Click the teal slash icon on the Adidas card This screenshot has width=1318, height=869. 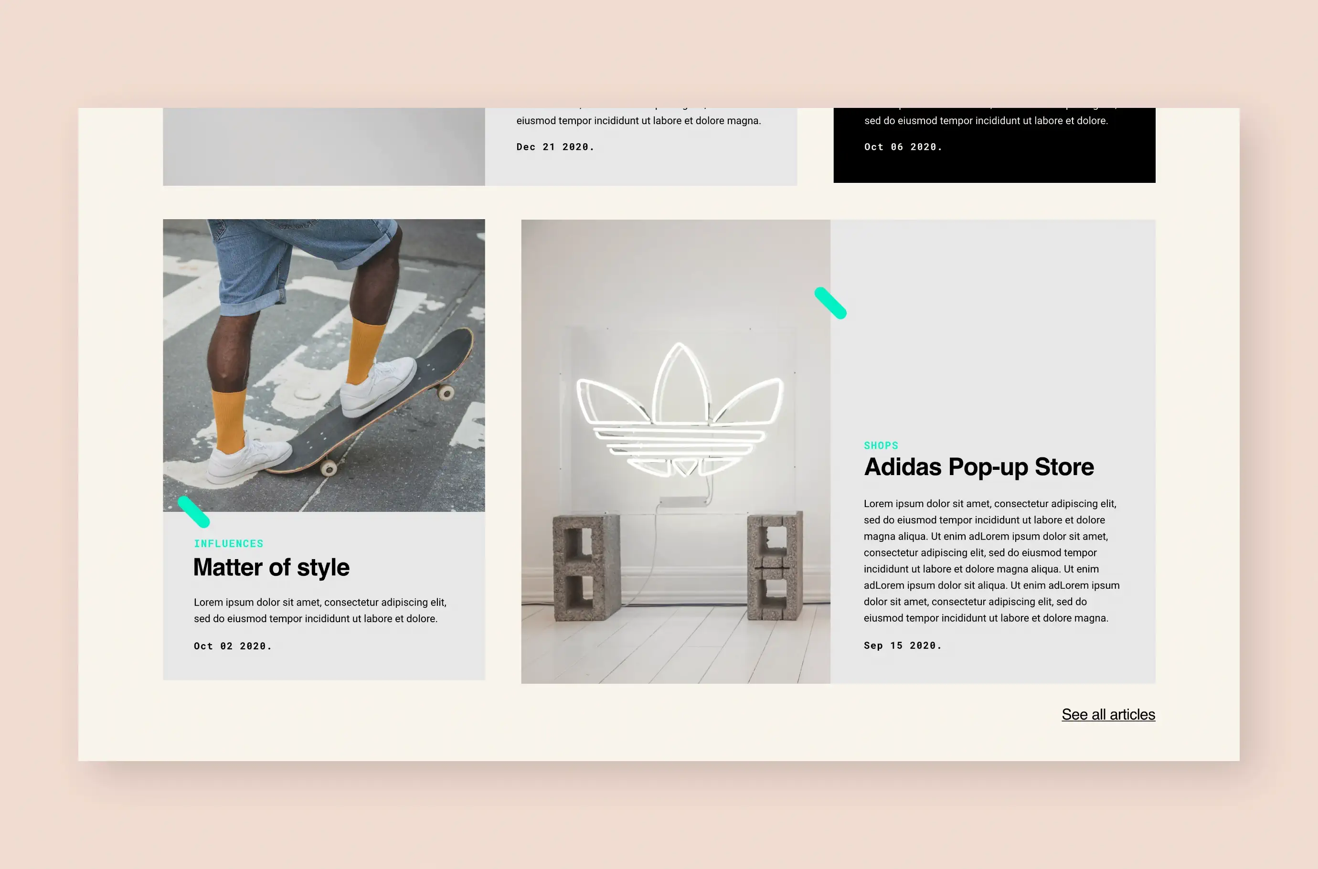pyautogui.click(x=830, y=303)
